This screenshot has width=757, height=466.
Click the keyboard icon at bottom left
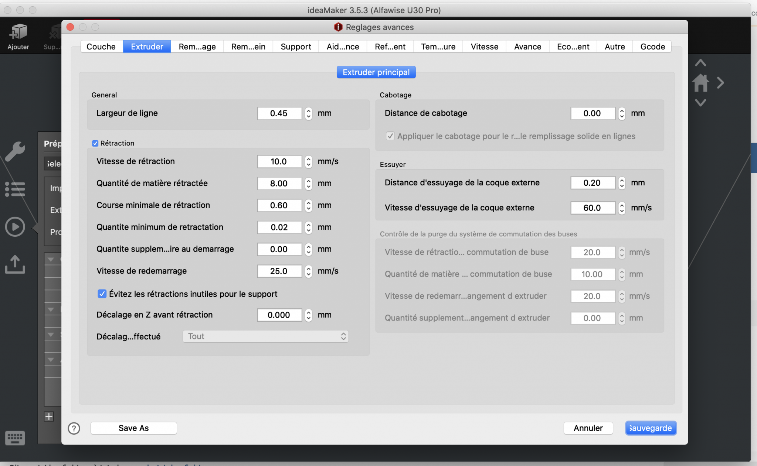tap(15, 438)
